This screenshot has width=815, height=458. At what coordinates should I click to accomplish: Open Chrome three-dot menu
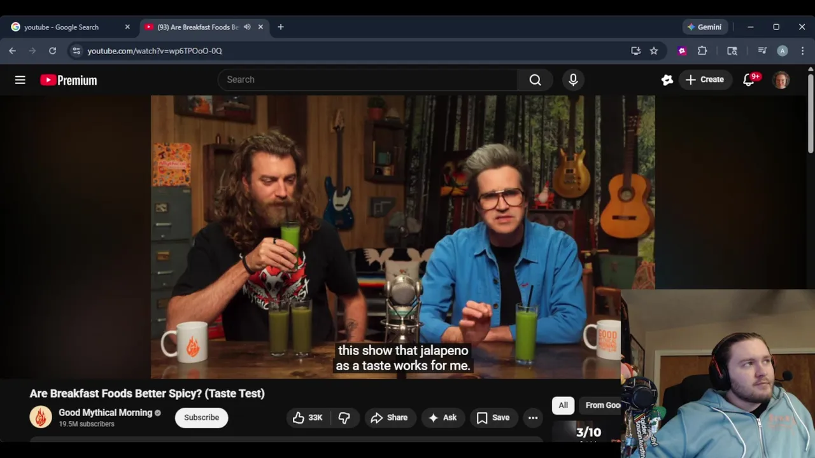click(x=802, y=51)
